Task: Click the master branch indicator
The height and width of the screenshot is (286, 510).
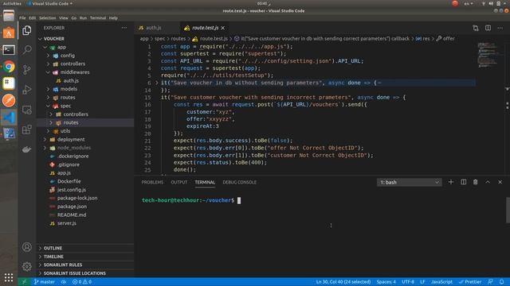Action: click(45, 282)
